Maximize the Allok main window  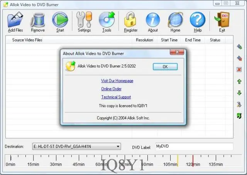coord(226,3)
